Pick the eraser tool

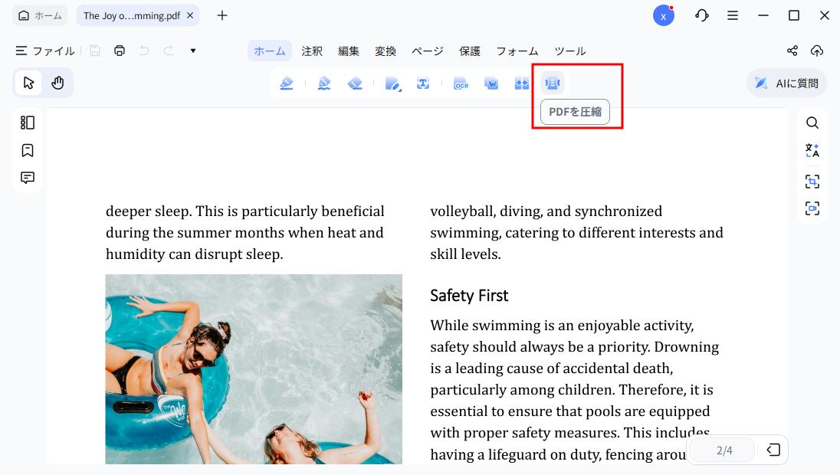355,84
